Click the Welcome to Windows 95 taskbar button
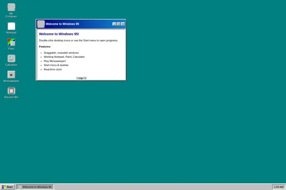Viewport: 286px width, 190px height. coord(35,187)
